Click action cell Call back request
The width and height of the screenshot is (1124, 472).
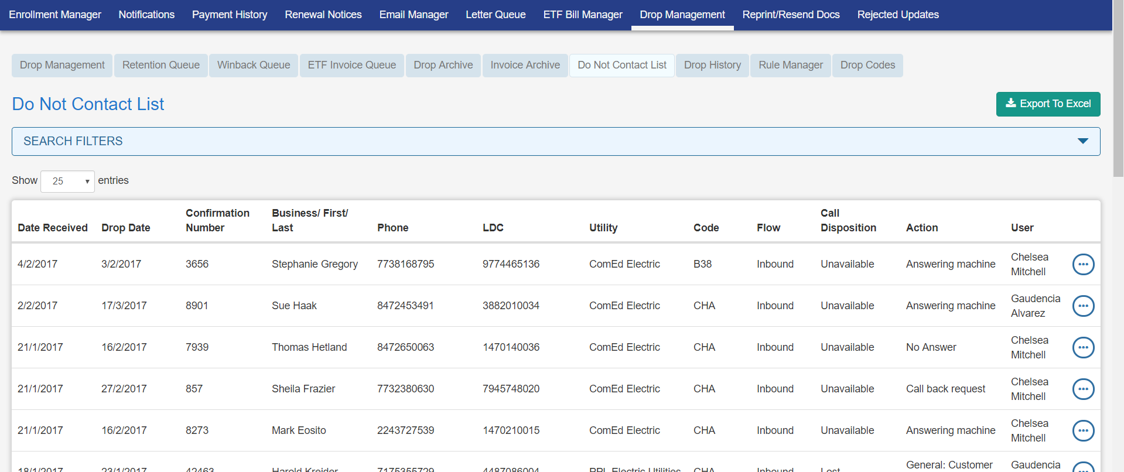[x=945, y=389]
